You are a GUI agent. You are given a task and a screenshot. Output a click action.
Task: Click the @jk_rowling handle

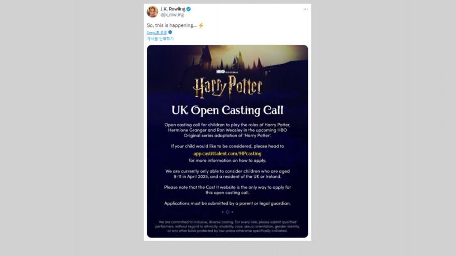[172, 15]
